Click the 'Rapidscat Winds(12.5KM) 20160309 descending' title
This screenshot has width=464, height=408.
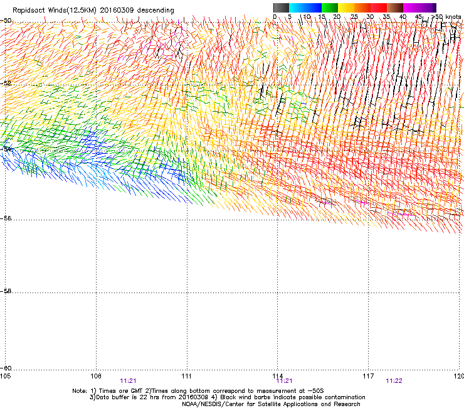(x=93, y=11)
